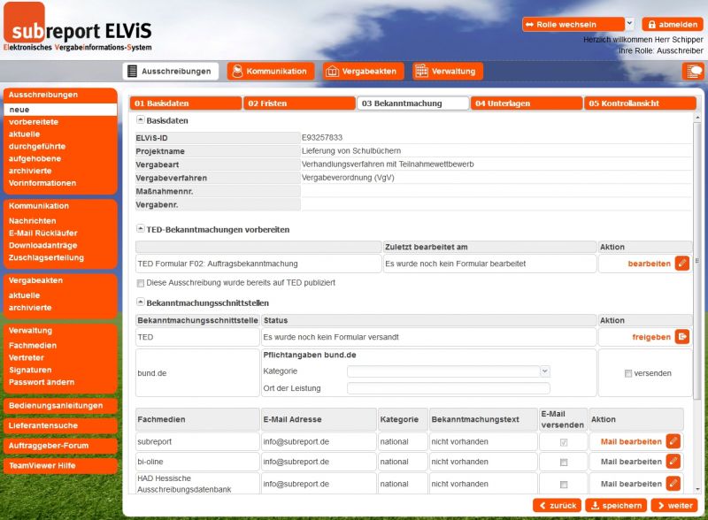Open 'Vertreter' in the sidebar

(27, 357)
